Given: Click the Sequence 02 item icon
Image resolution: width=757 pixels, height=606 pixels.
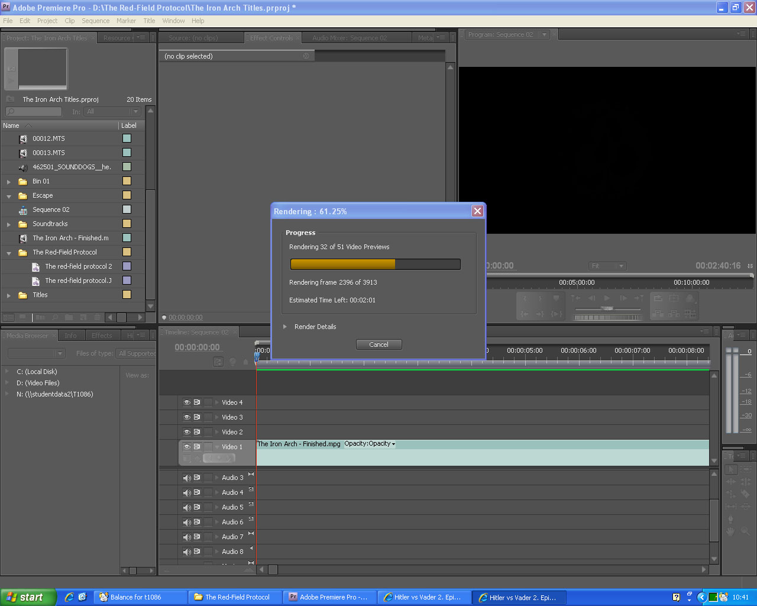Looking at the screenshot, I should pos(23,210).
